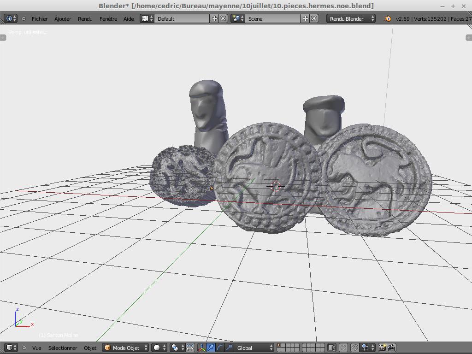
Task: Select the first layer in layer grid
Action: pyautogui.click(x=279, y=346)
